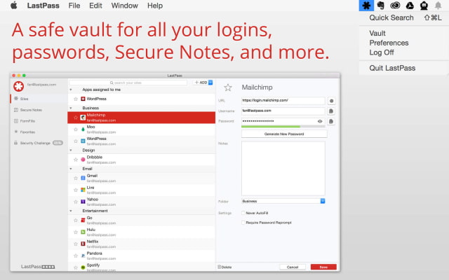Click the LastPass asterisk menu bar icon
Screen dimensions: 449x280
(x=366, y=6)
